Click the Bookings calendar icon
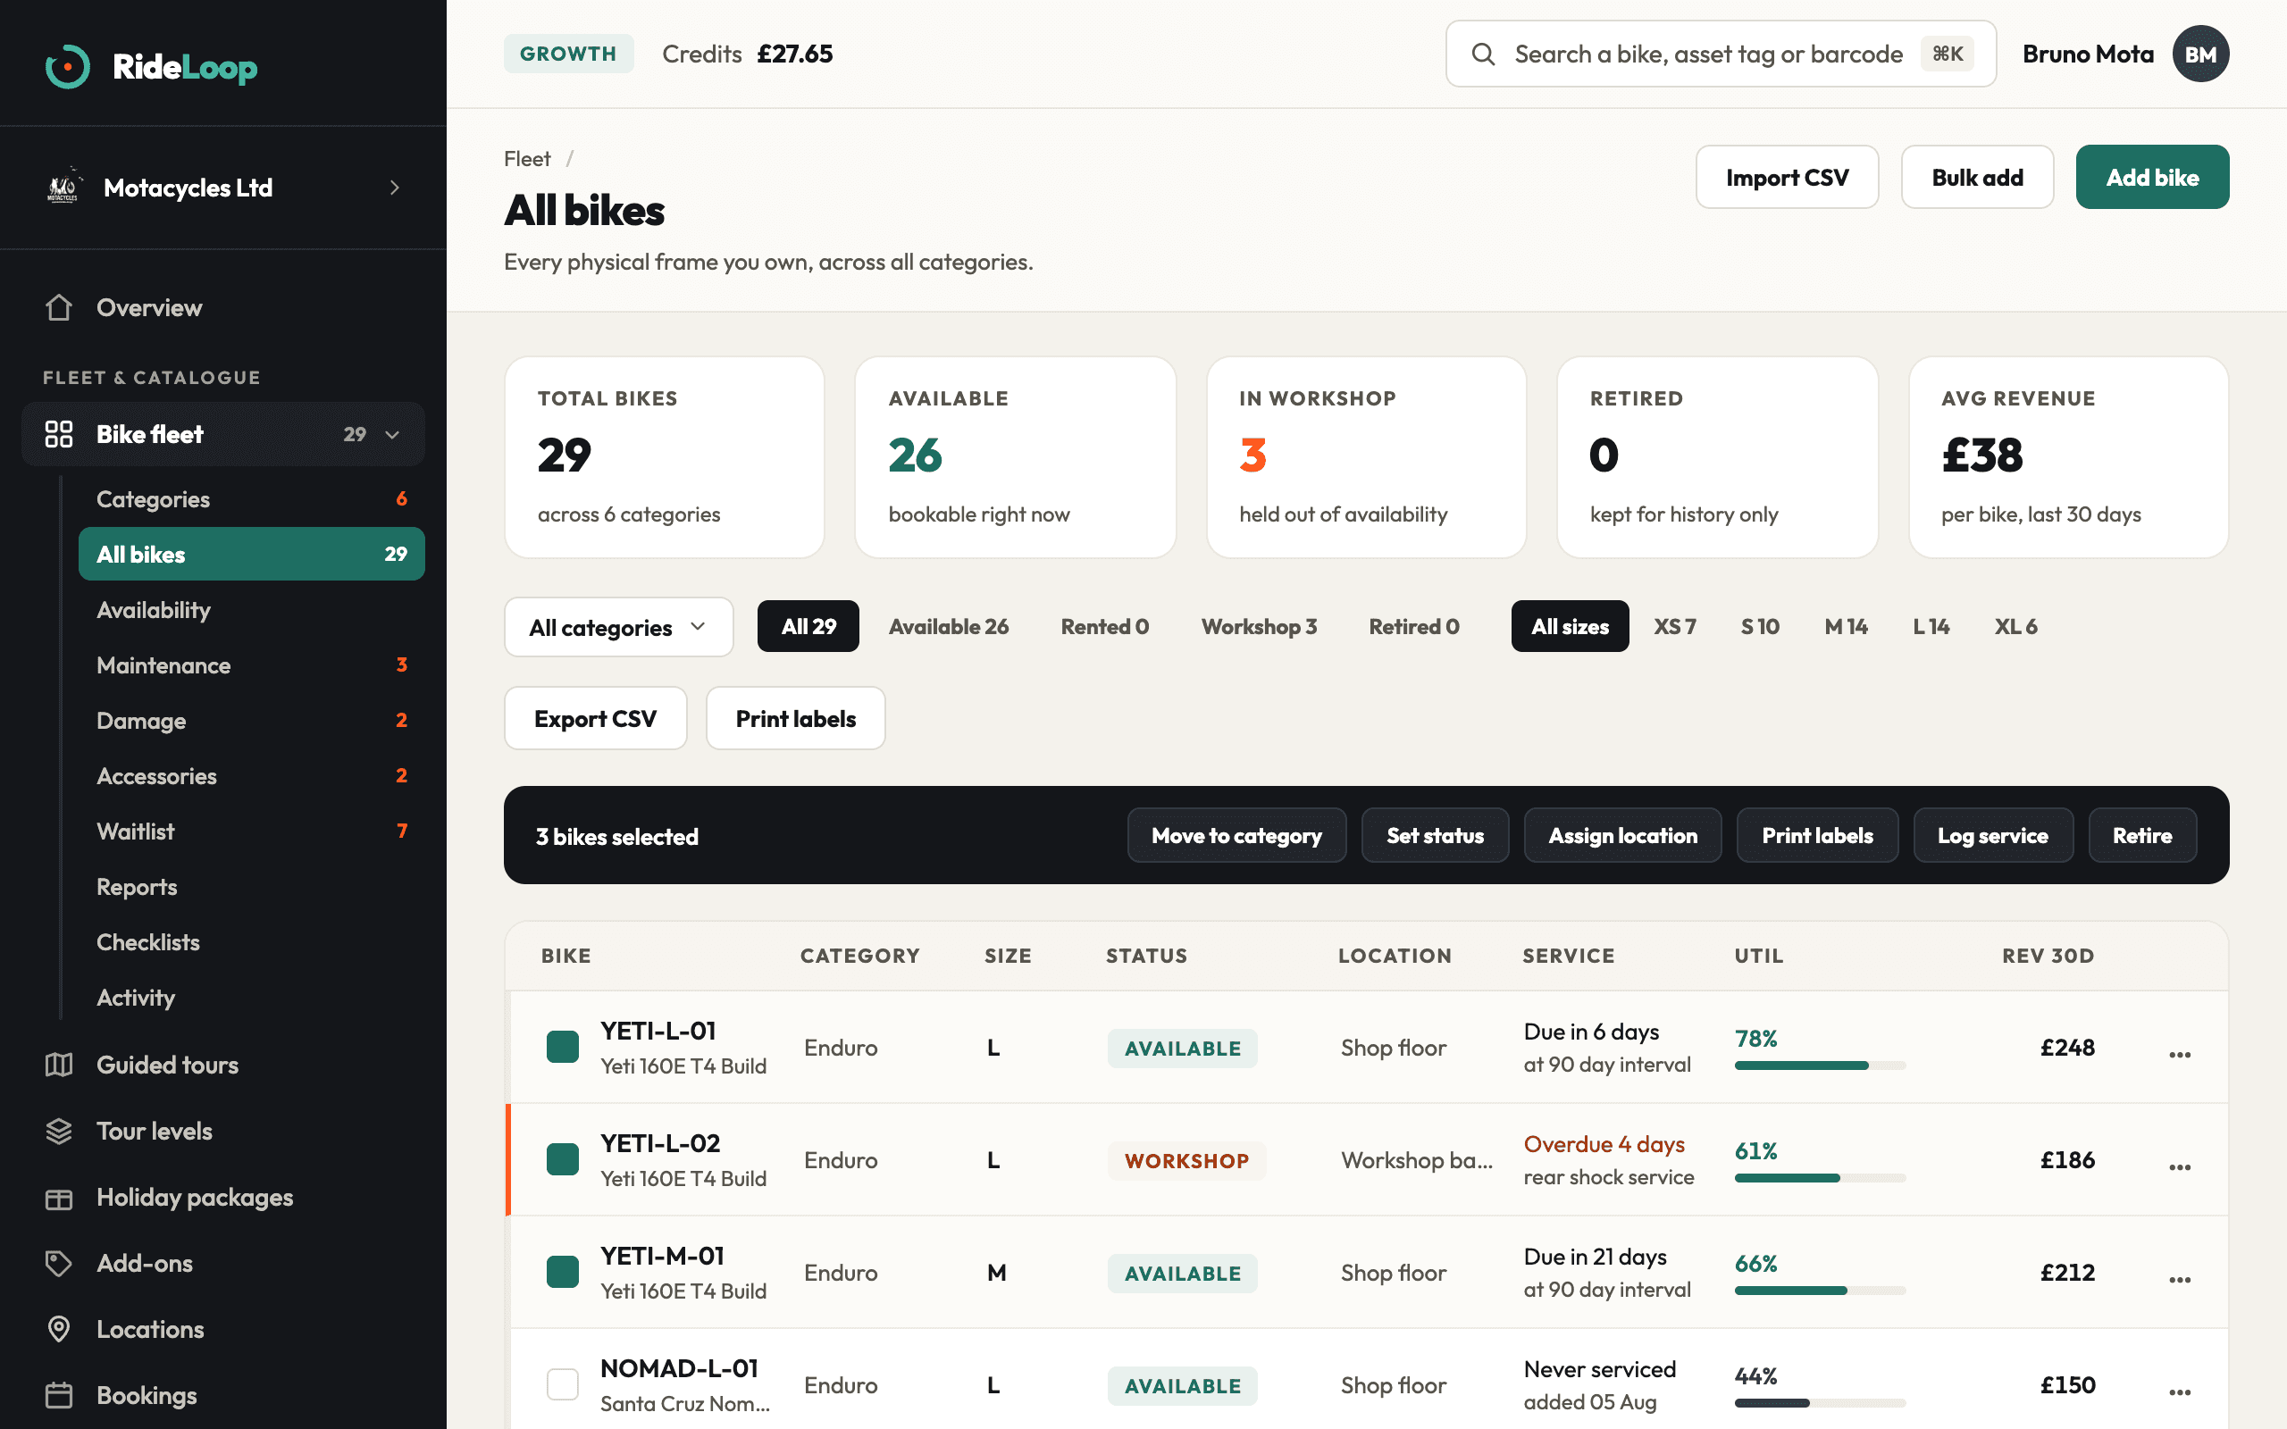This screenshot has height=1429, width=2287. pyautogui.click(x=59, y=1395)
